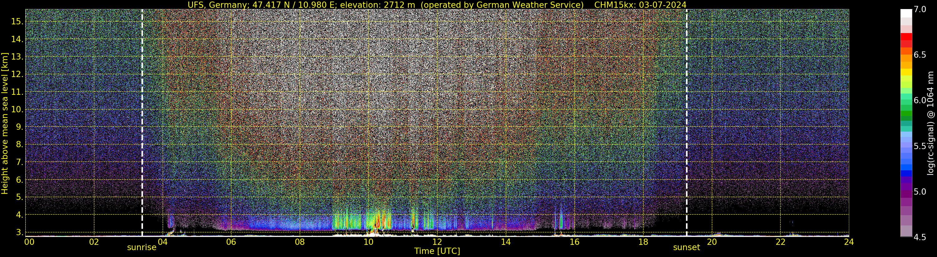Screen dimensions: 937x257
Task: Click the time axis tick '12'
Action: click(x=437, y=242)
